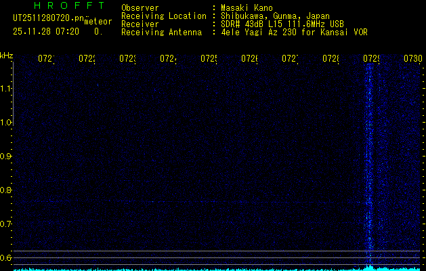Viewport: 426px width, 271px height.
Task: Select location Shibukawa, Gunma, Japan
Action: [x=275, y=16]
